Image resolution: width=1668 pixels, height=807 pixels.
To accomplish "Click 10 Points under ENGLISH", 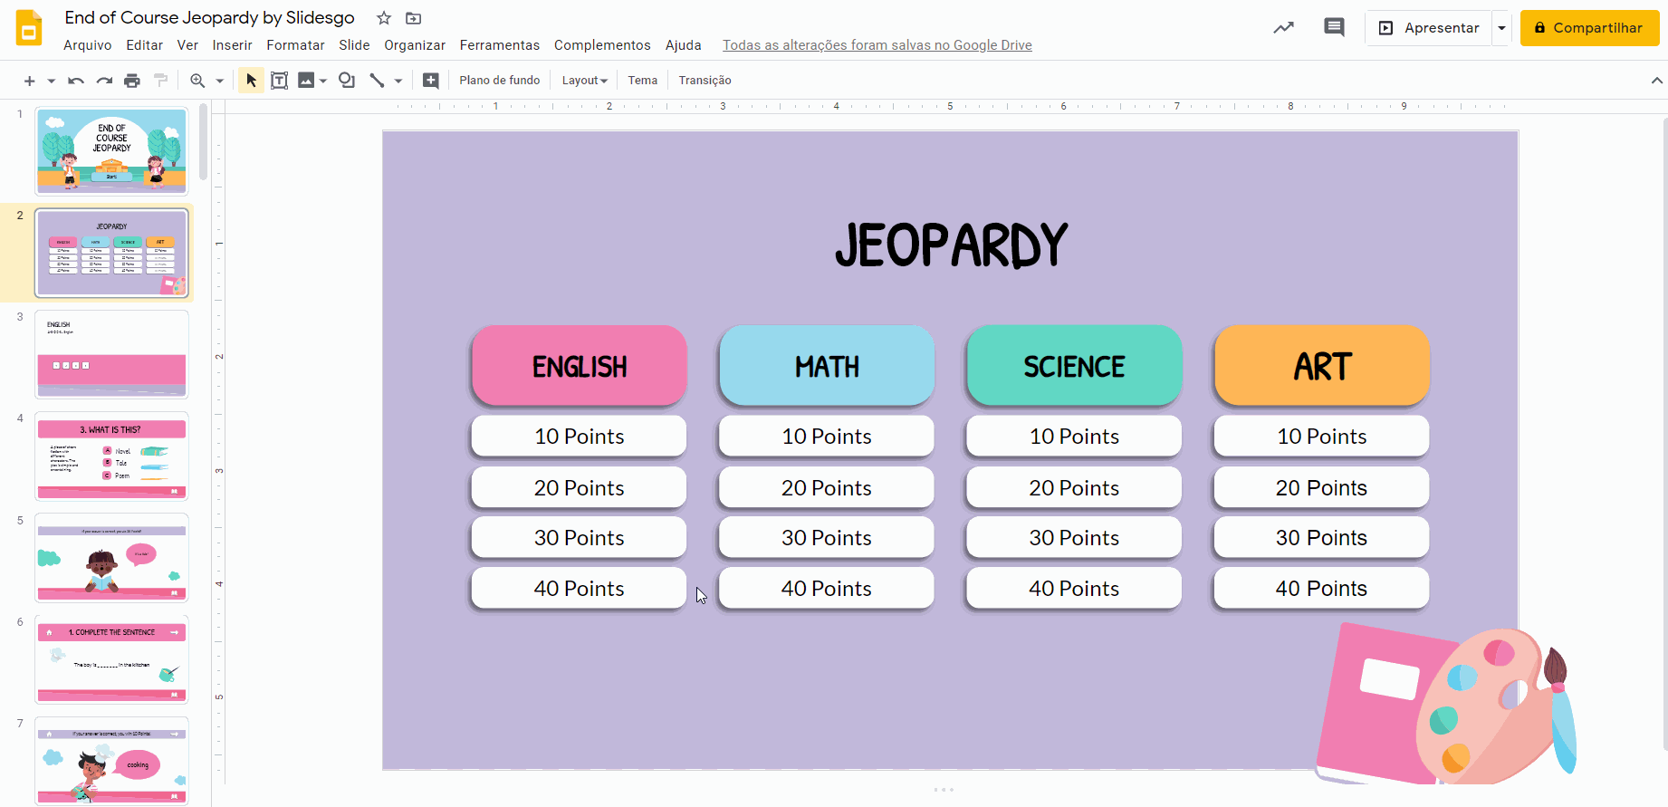I will (x=580, y=437).
